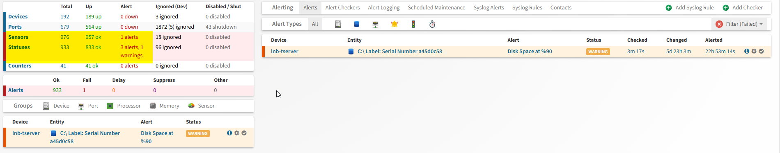The height and width of the screenshot is (153, 780).
Task: Open the info icon on the main alert row
Action: pyautogui.click(x=747, y=51)
